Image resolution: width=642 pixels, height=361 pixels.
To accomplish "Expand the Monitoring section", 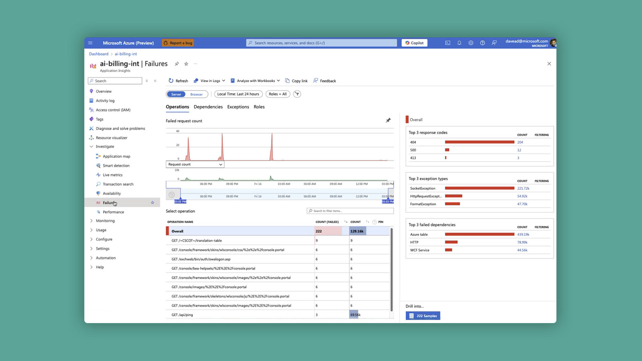I will [105, 221].
